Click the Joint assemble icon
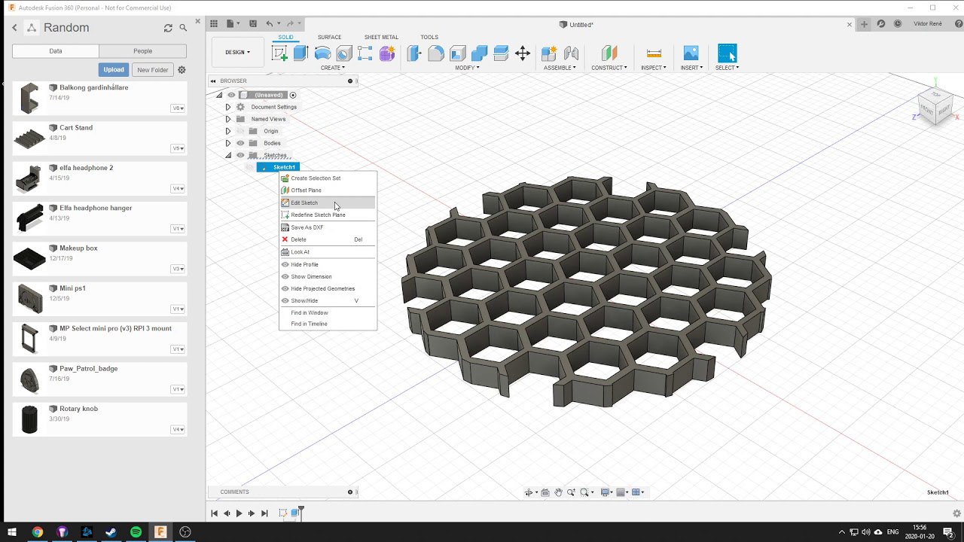This screenshot has height=542, width=964. [x=572, y=53]
